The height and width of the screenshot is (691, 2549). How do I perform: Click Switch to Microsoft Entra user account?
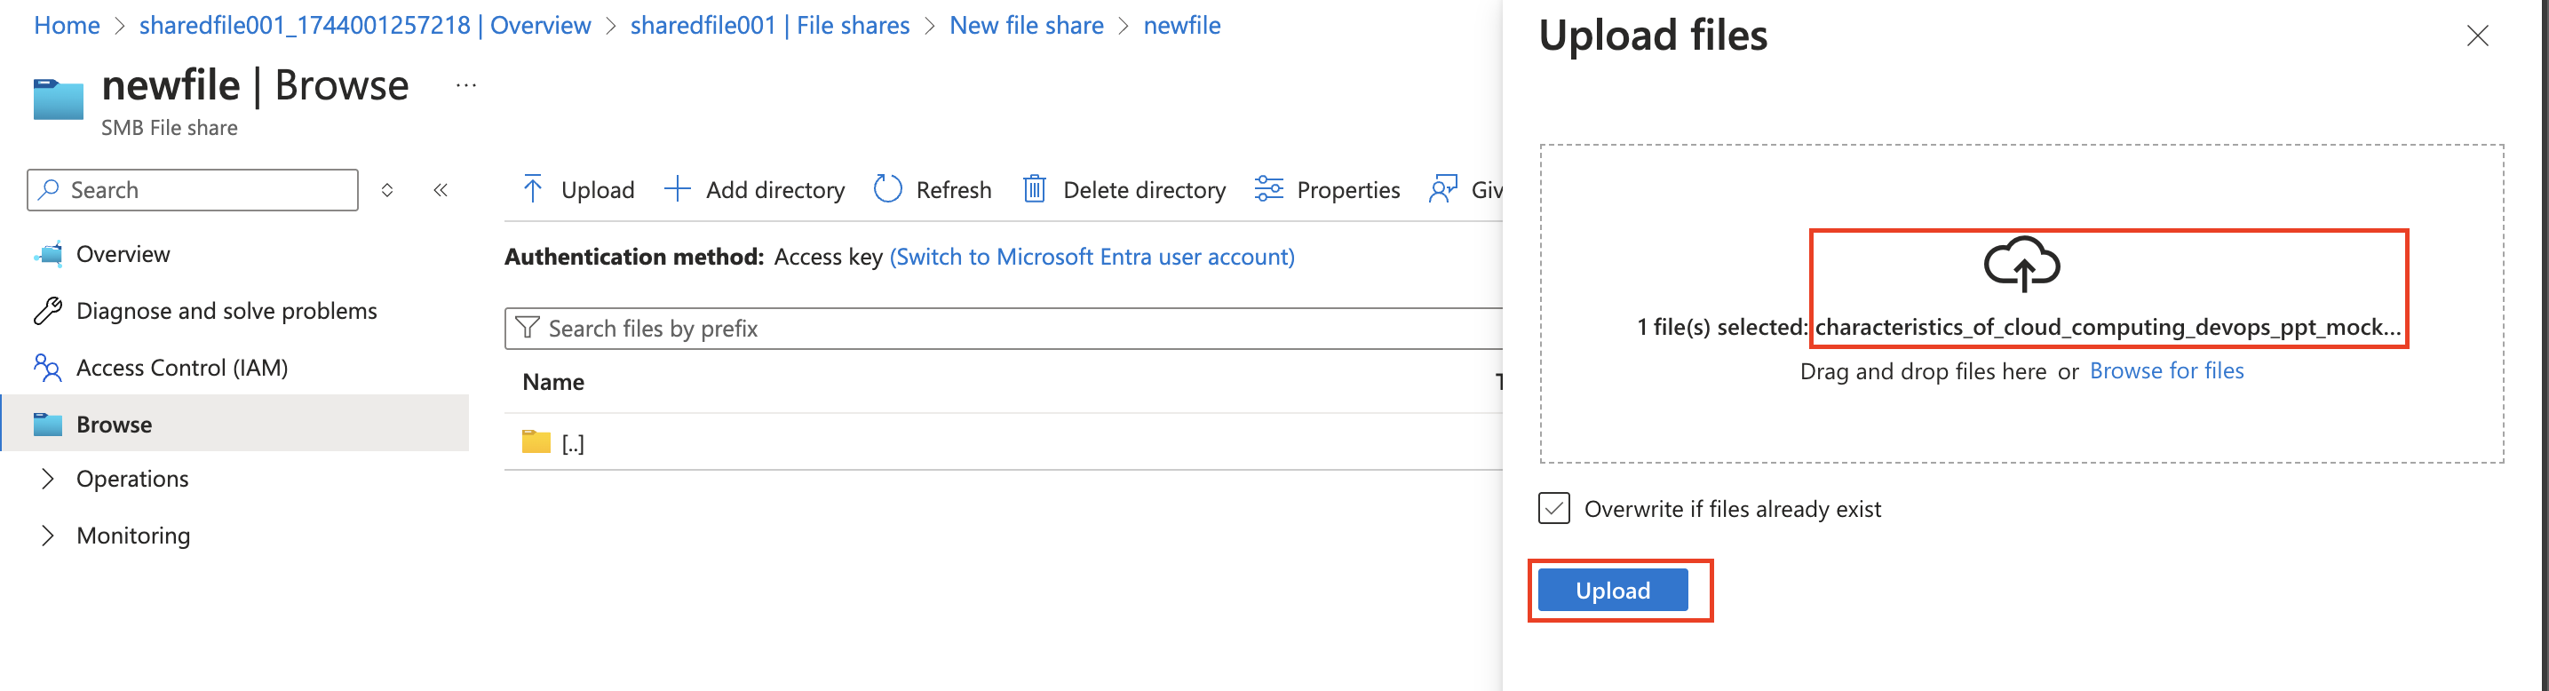coord(1092,257)
